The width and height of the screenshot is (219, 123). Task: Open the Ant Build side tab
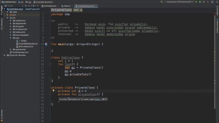click(217, 11)
